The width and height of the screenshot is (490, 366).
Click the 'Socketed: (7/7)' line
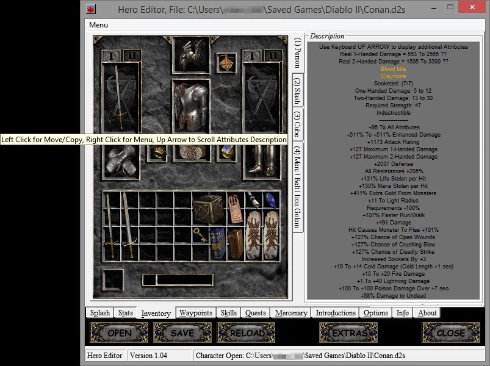click(x=394, y=84)
